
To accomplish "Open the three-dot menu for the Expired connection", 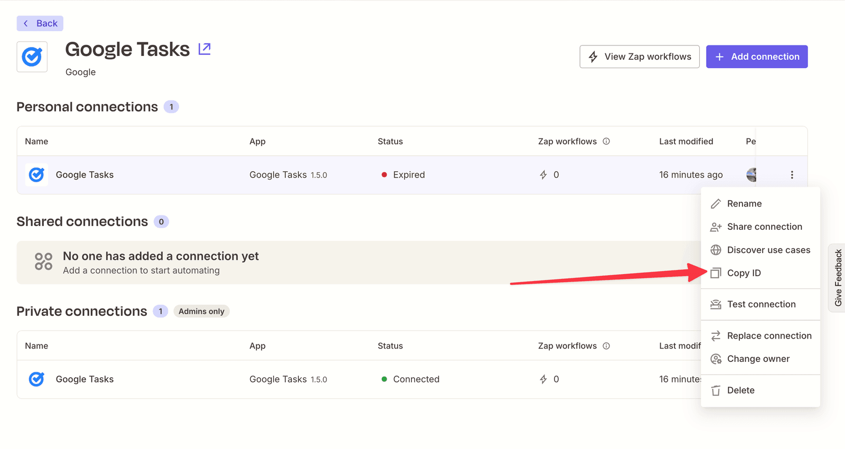I will [792, 175].
